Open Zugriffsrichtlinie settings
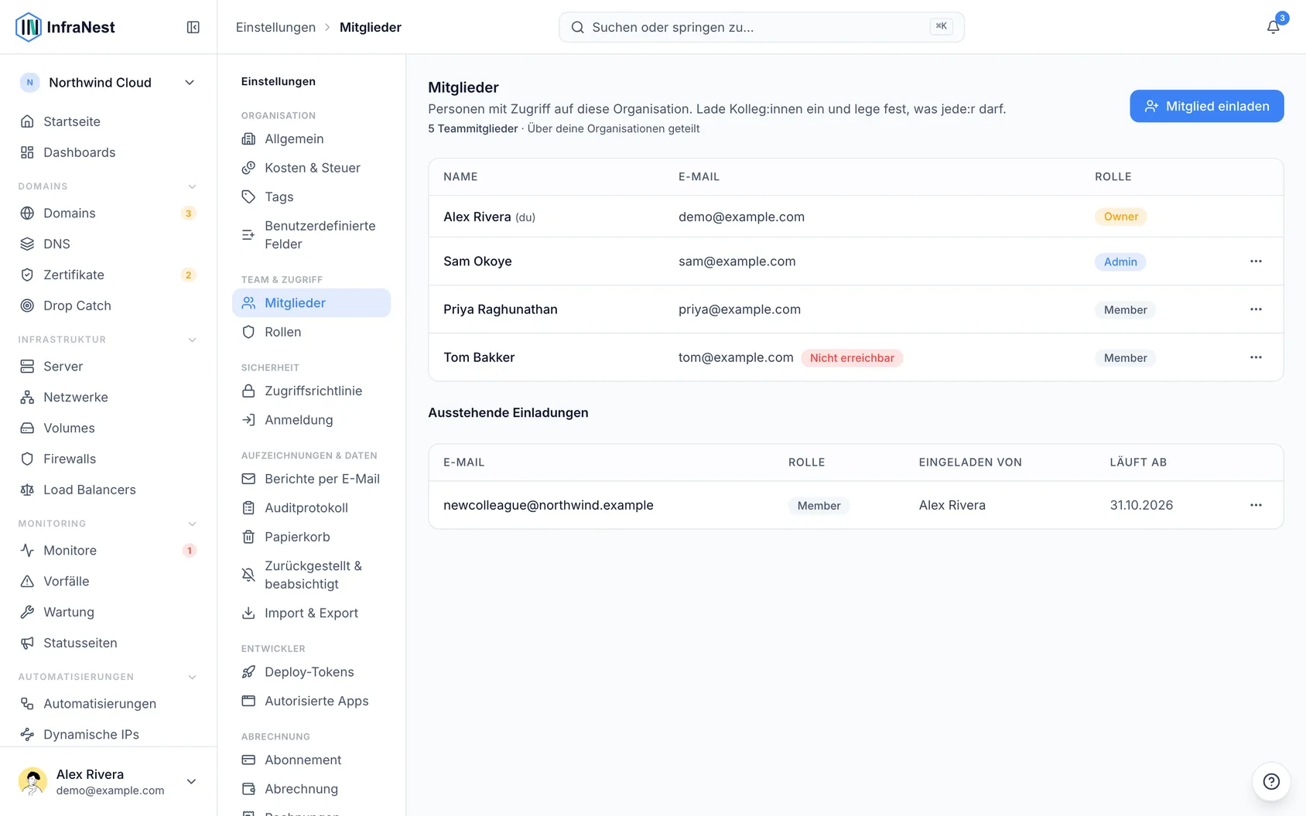Image resolution: width=1306 pixels, height=816 pixels. coord(311,391)
